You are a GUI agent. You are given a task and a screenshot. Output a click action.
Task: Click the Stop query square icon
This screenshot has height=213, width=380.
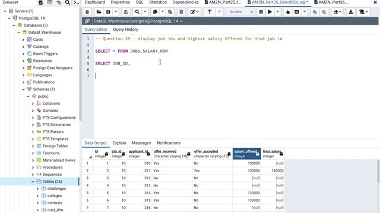click(261, 12)
